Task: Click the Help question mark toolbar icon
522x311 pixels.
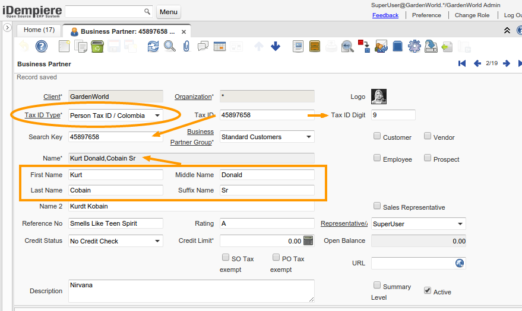Action: coord(41,46)
